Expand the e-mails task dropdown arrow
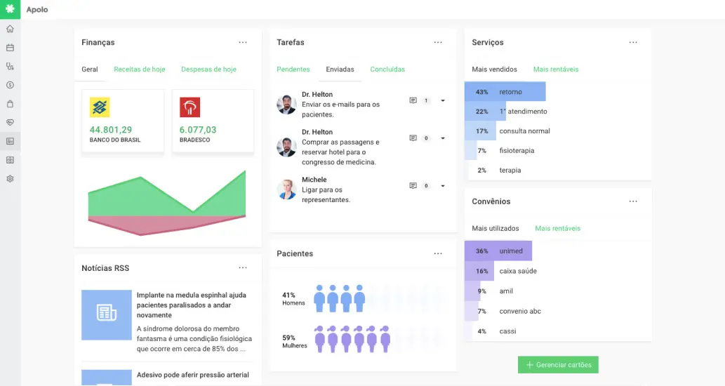 (x=442, y=100)
